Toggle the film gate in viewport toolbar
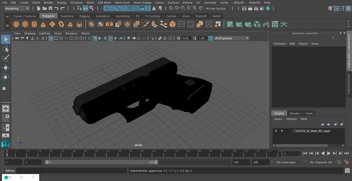The width and height of the screenshot is (352, 181). [56, 38]
